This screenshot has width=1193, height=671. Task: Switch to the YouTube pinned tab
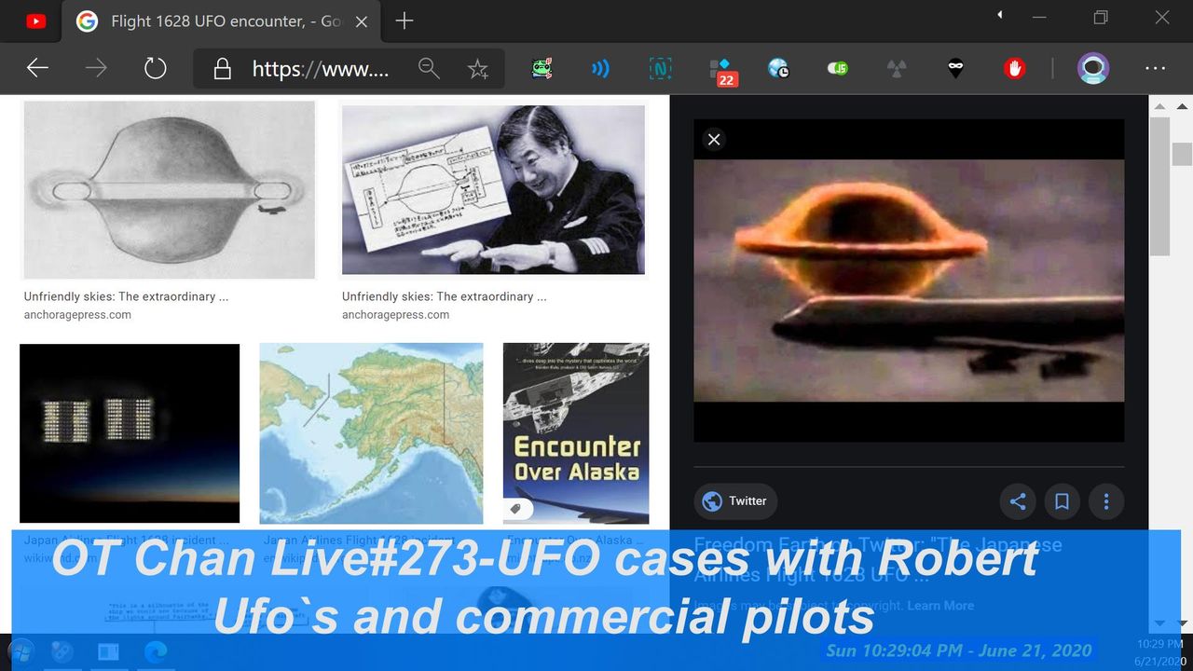point(35,21)
